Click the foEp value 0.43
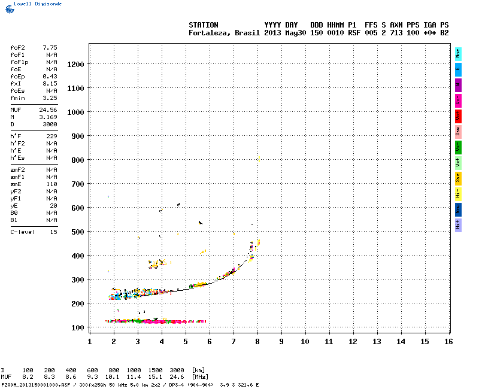The width and height of the screenshot is (479, 389). tap(50, 77)
